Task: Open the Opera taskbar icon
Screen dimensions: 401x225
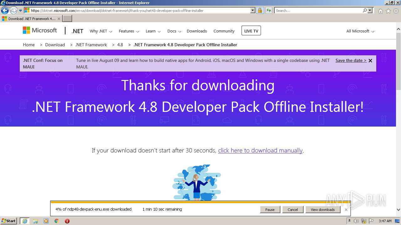Action: pyautogui.click(x=67, y=221)
